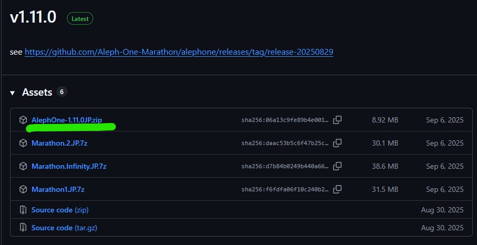477x245 pixels.
Task: Click the package icon beside AlephOne-1.11.0JP.zip
Action: 23,120
